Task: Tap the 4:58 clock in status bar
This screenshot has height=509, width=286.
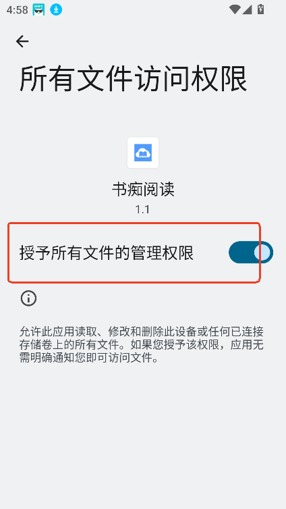Action: pos(17,9)
